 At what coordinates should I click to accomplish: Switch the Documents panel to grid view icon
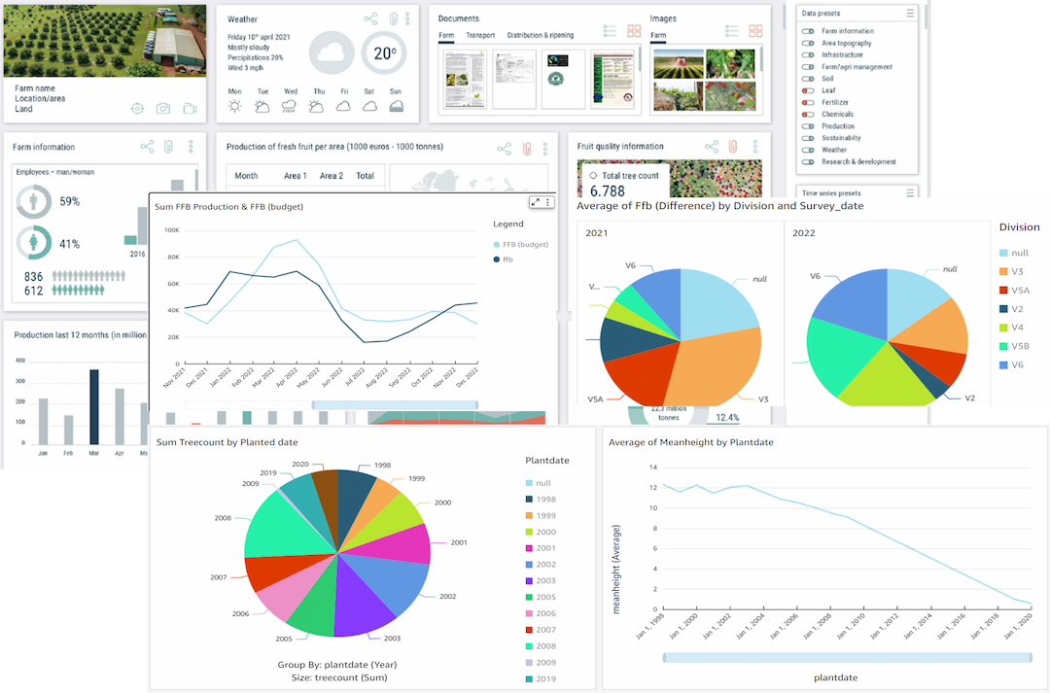coord(634,29)
